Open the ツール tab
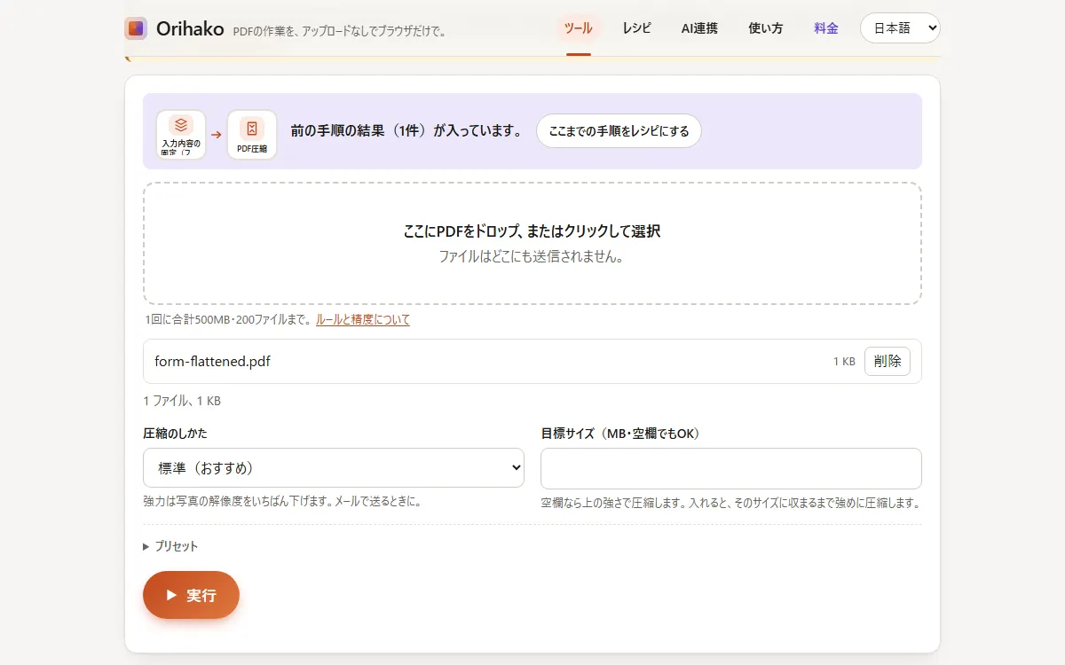Viewport: 1065px width, 665px height. (x=579, y=28)
